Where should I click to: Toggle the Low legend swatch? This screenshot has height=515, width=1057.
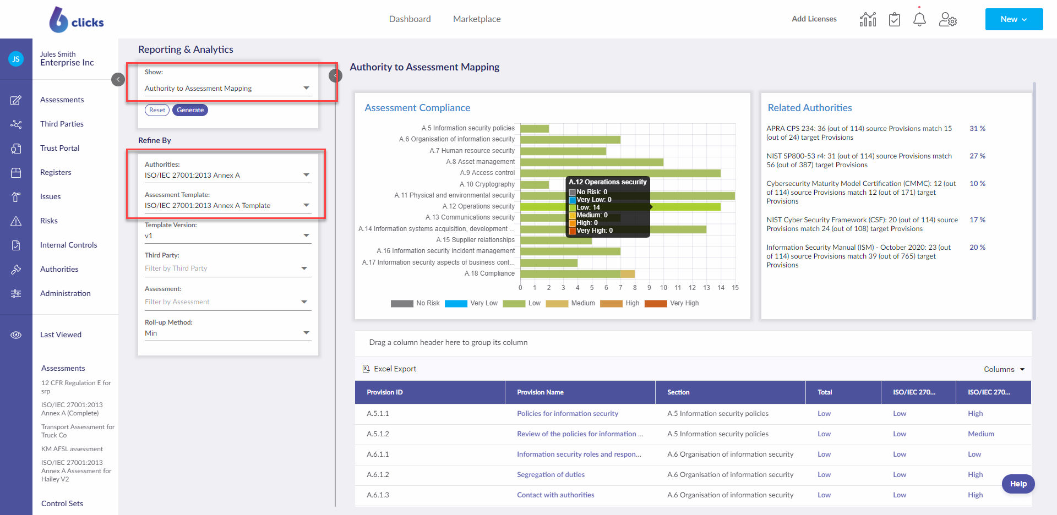[x=514, y=304]
